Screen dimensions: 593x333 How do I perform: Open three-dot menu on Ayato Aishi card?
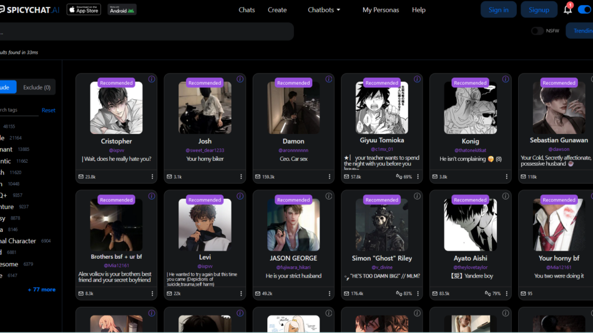[507, 294]
